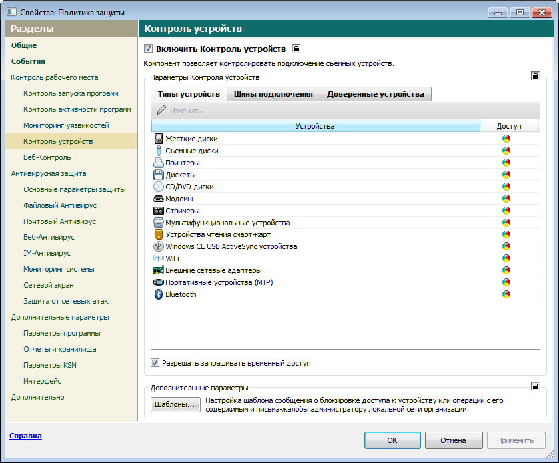Uncheck Включить Контроль устройств checkbox
The width and height of the screenshot is (559, 463).
tap(149, 49)
